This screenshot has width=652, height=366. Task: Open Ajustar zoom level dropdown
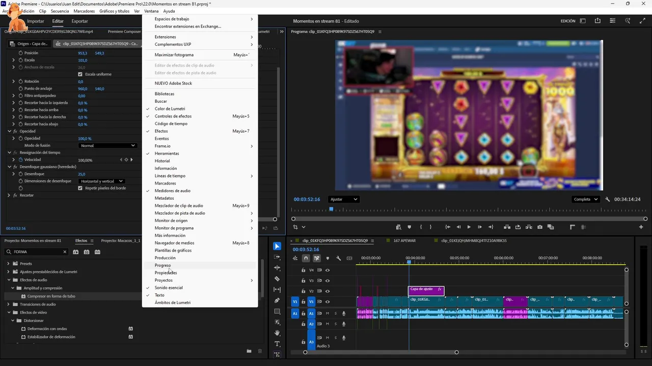point(344,199)
